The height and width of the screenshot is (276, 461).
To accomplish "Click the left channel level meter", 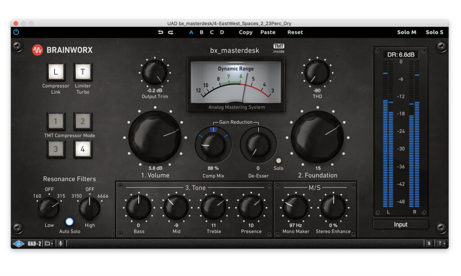I will (x=388, y=134).
